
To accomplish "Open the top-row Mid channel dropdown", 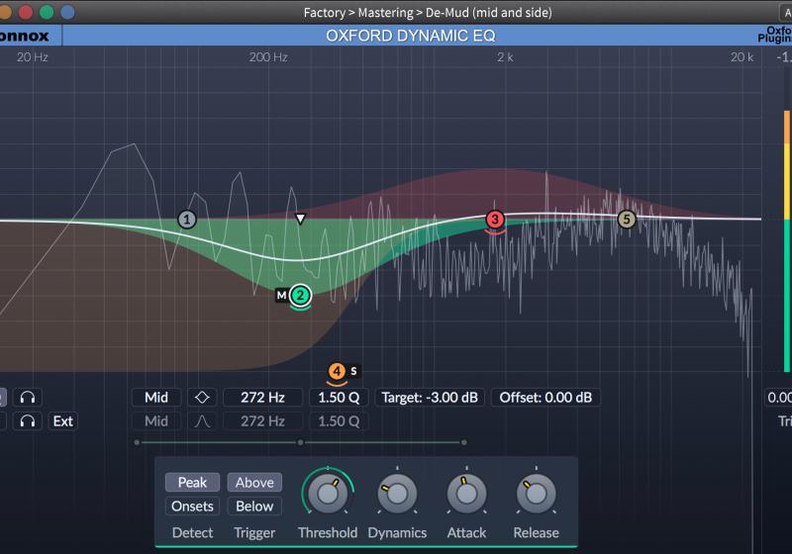I will pos(156,398).
